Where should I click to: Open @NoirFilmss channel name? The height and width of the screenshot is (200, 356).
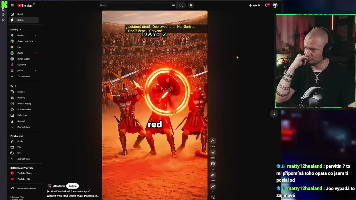click(x=59, y=186)
